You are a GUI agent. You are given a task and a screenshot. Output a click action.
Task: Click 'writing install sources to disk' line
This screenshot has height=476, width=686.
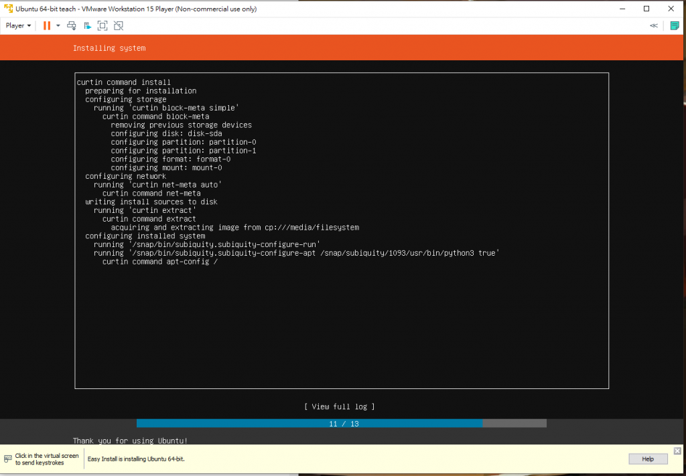[x=151, y=202]
